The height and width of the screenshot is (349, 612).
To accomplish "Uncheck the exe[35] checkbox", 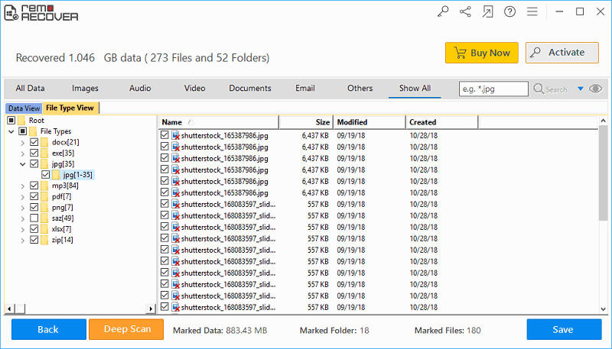I will pos(34,153).
